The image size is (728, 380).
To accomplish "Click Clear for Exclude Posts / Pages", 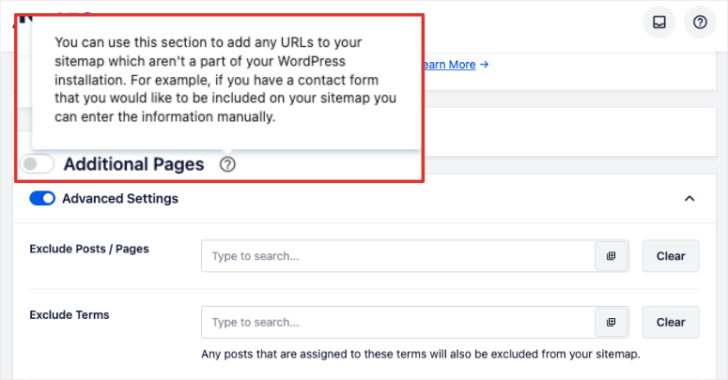I will click(x=671, y=256).
